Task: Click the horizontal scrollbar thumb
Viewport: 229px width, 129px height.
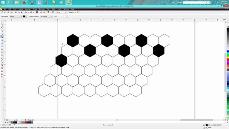Action: pos(196,120)
